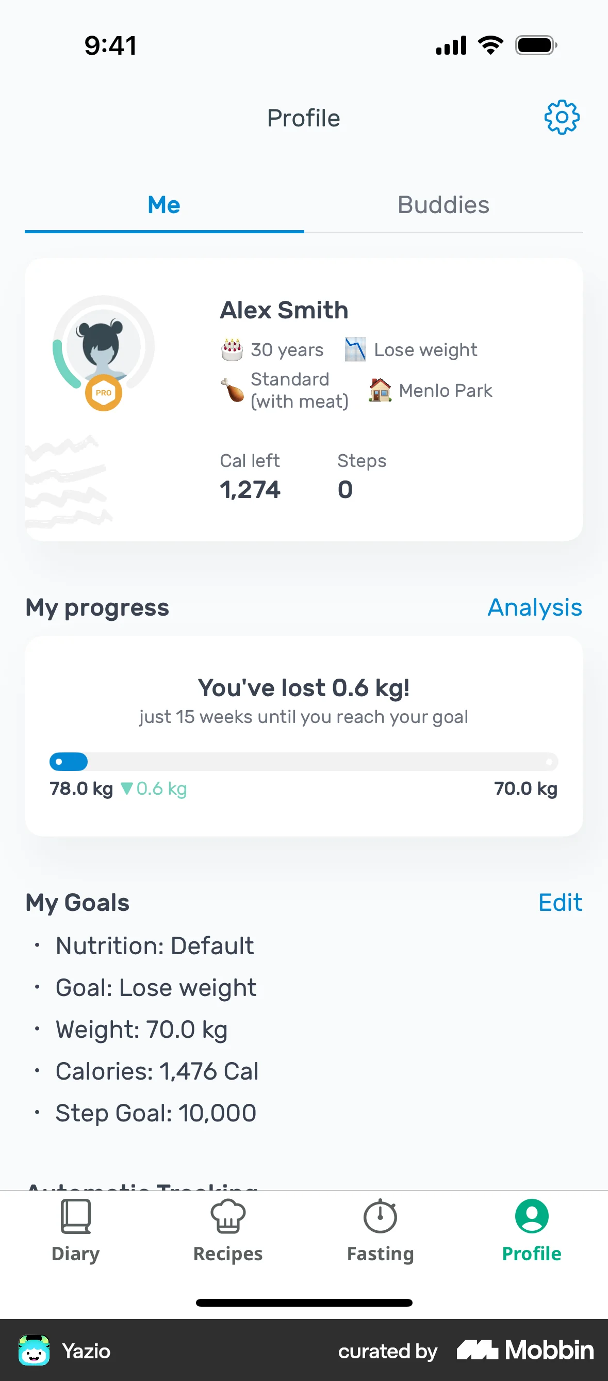Tap the Lose weight chart icon

tap(355, 349)
